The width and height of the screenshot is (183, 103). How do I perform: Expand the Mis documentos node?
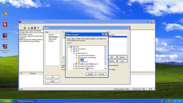(x=71, y=49)
